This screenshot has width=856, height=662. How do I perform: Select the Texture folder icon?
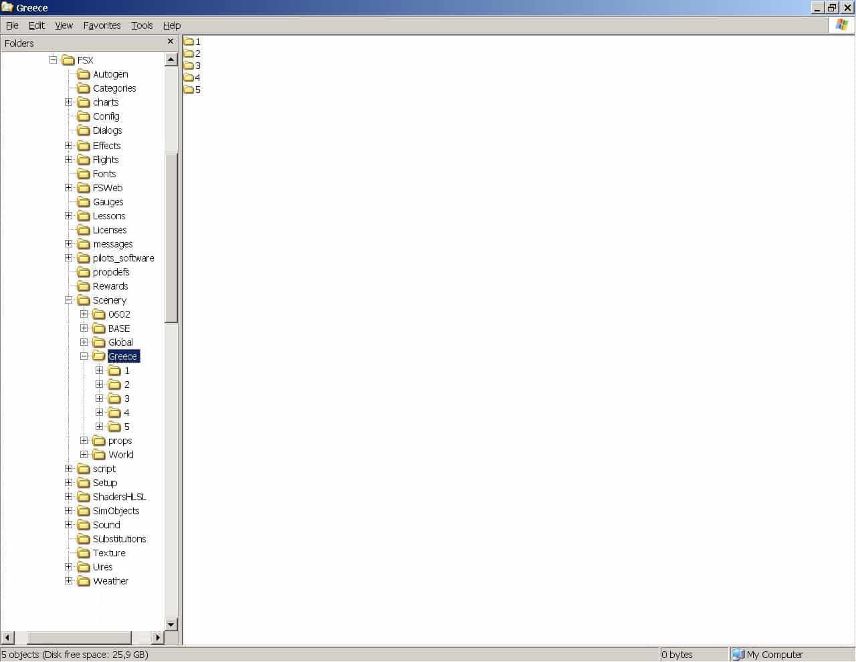tap(84, 553)
